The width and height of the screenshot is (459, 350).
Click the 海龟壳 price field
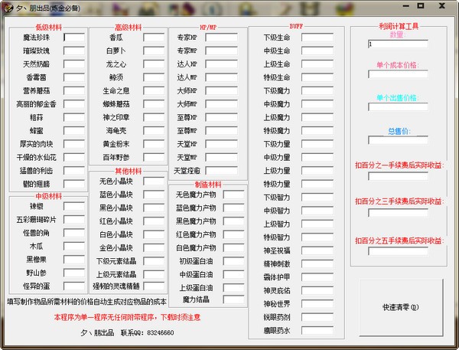[x=154, y=131]
